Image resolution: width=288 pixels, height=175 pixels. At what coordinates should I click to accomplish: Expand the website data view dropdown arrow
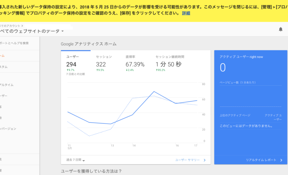tap(62, 31)
